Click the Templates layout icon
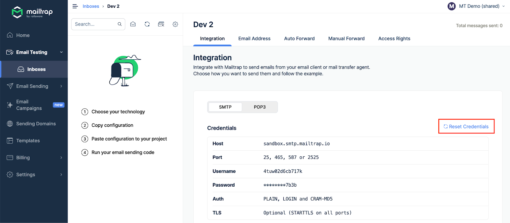 point(10,141)
